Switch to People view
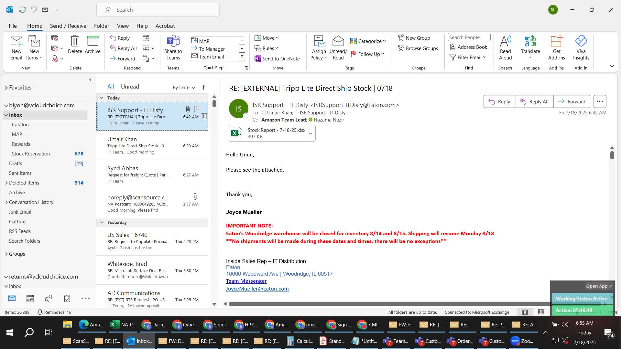The width and height of the screenshot is (621, 349). click(49, 299)
